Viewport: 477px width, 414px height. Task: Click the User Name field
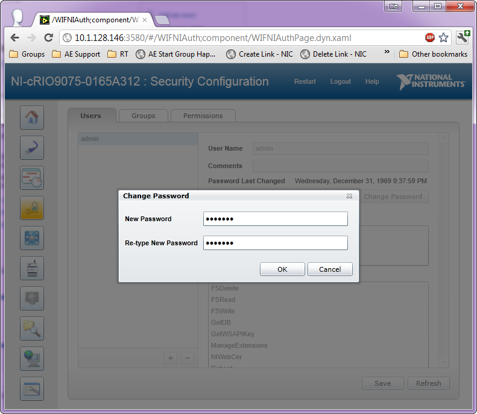point(340,149)
